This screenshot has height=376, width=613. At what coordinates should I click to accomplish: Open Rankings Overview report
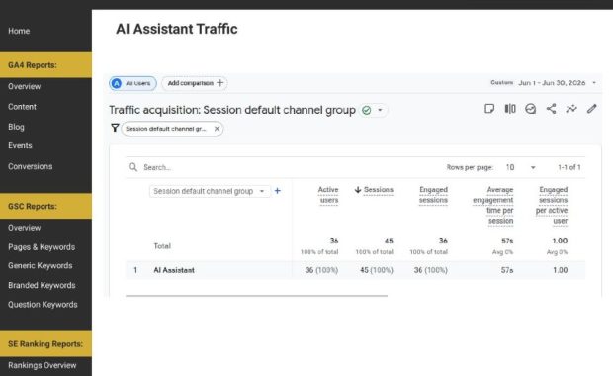click(x=43, y=365)
